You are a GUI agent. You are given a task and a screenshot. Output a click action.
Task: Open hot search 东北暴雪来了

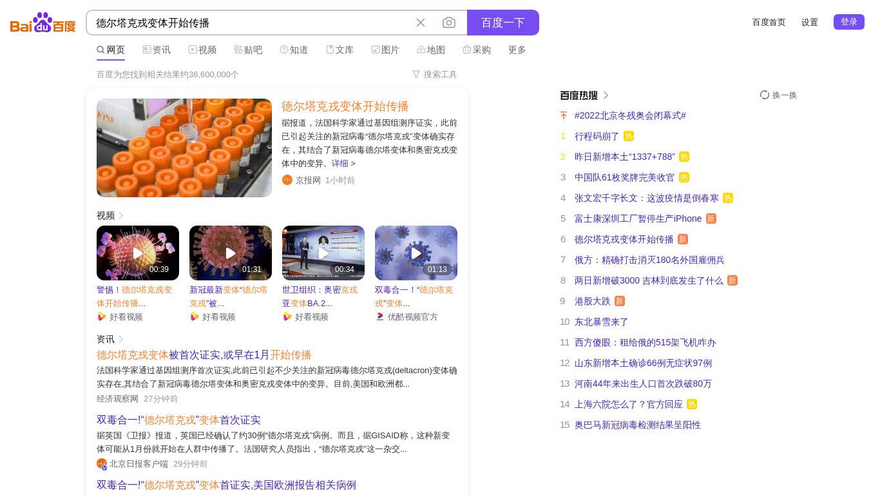[602, 322]
